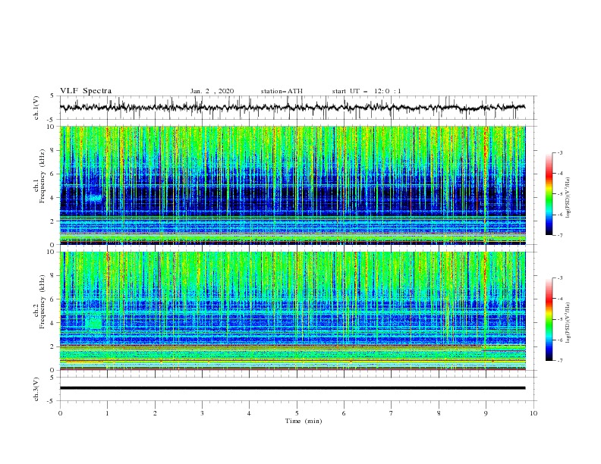Image resolution: width=601 pixels, height=464 pixels.
Task: Select the ch.1 colorbar "log(PSD)(V²/Hz)" label
Action: [x=568, y=198]
